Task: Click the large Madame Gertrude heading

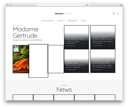Action: [x=26, y=32]
